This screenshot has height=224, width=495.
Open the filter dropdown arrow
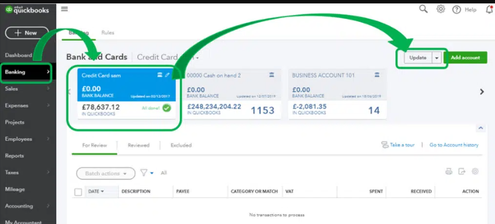(152, 173)
